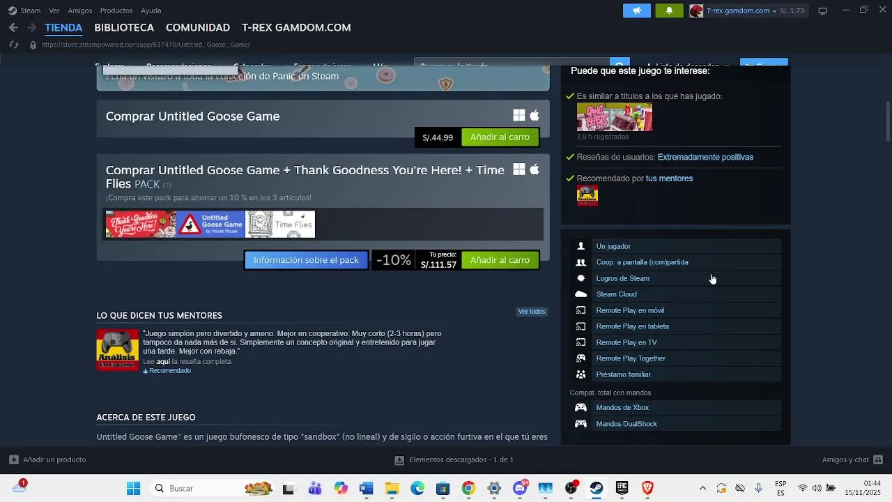Switch to the TIENDA tab
Image resolution: width=892 pixels, height=502 pixels.
point(63,28)
